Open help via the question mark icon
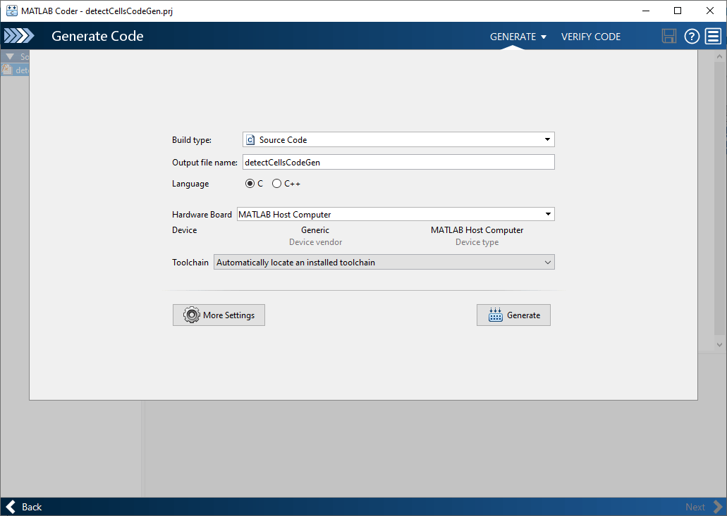This screenshot has height=516, width=727. (691, 36)
